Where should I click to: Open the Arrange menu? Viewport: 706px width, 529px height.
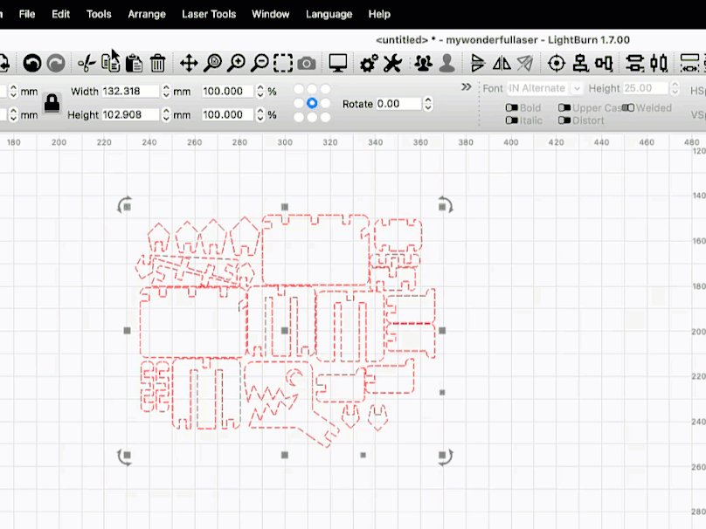click(146, 14)
